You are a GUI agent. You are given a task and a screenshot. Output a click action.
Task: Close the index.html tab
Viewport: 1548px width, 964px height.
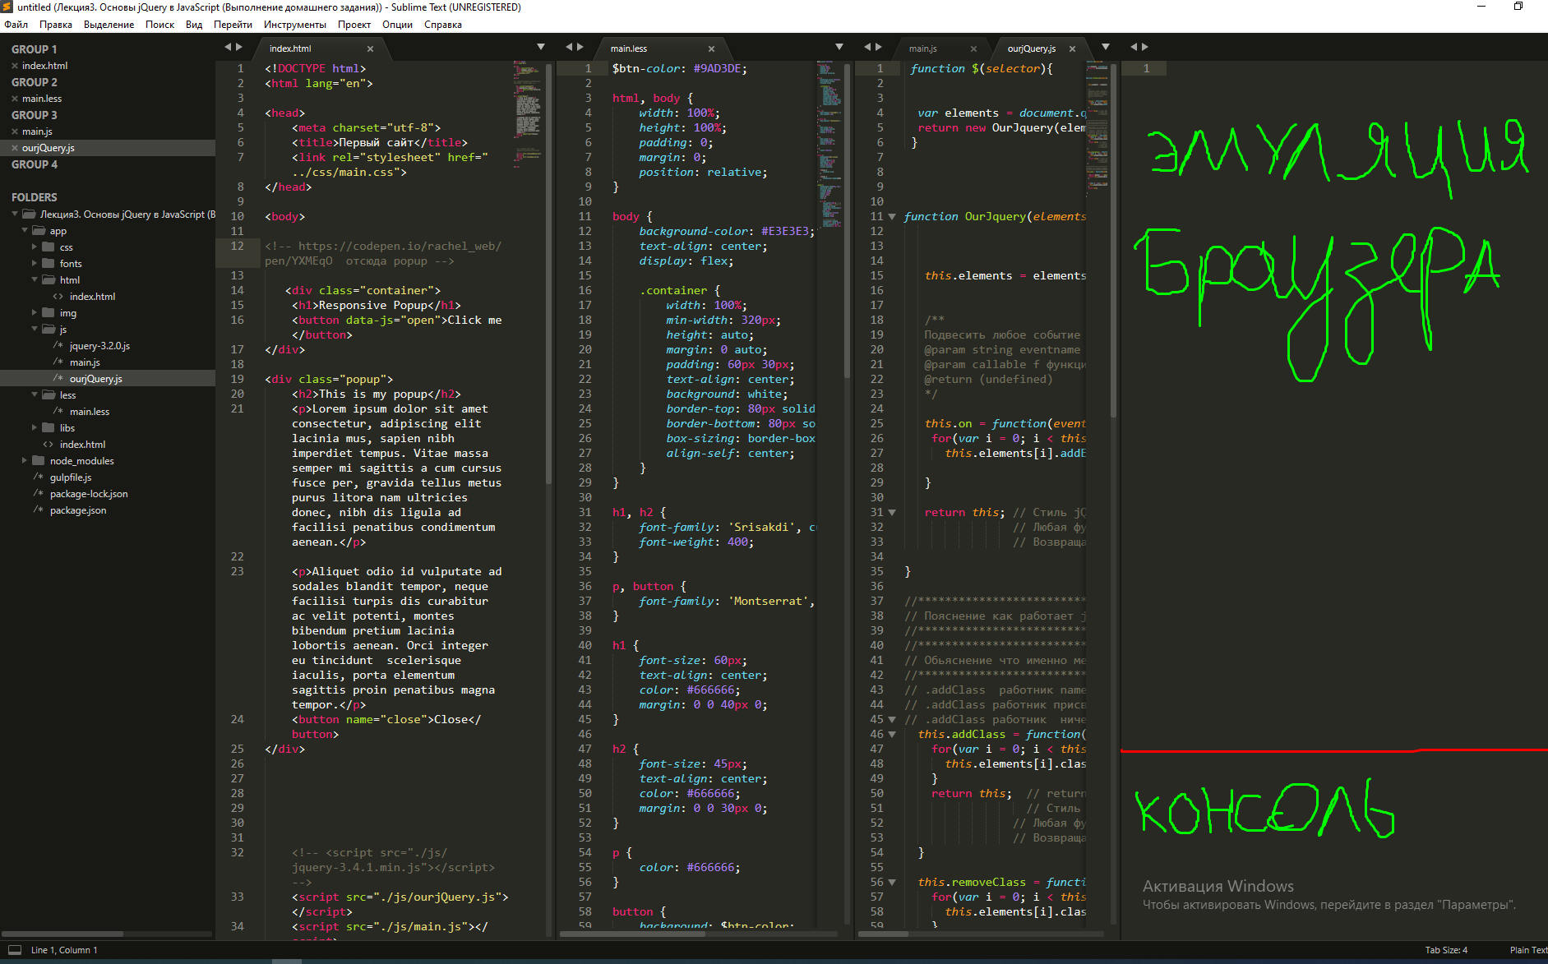[370, 48]
